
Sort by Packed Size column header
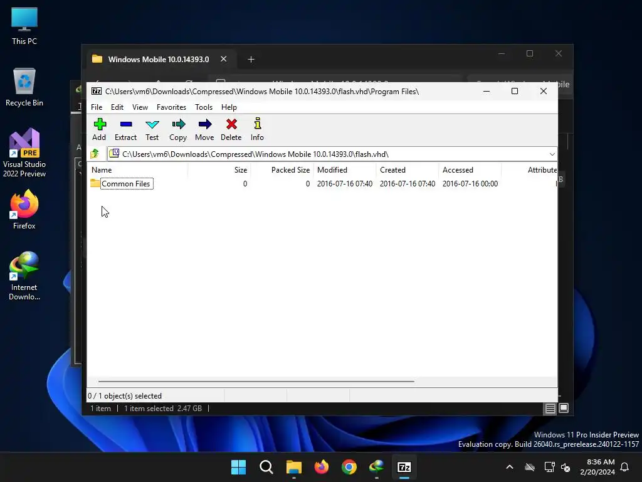[x=282, y=169]
